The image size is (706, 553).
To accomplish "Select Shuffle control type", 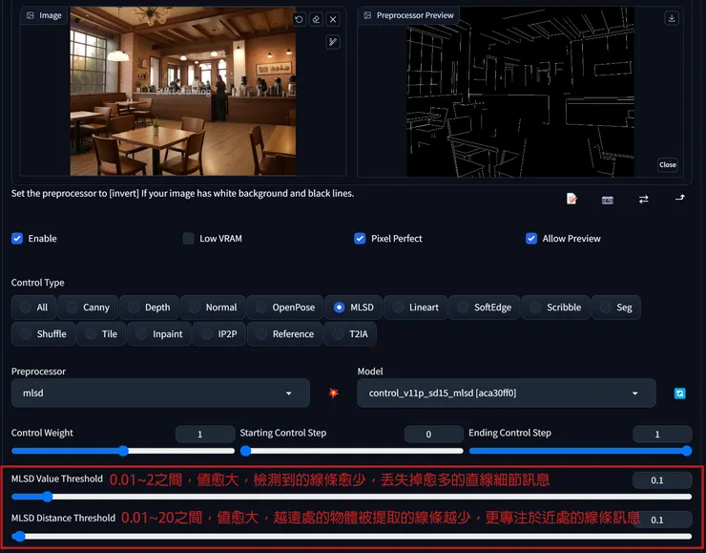I will click(x=43, y=334).
